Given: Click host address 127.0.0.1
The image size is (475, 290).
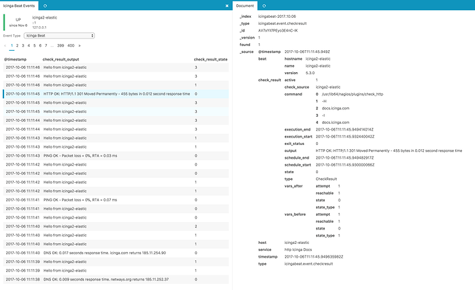Looking at the screenshot, I should pos(39,27).
